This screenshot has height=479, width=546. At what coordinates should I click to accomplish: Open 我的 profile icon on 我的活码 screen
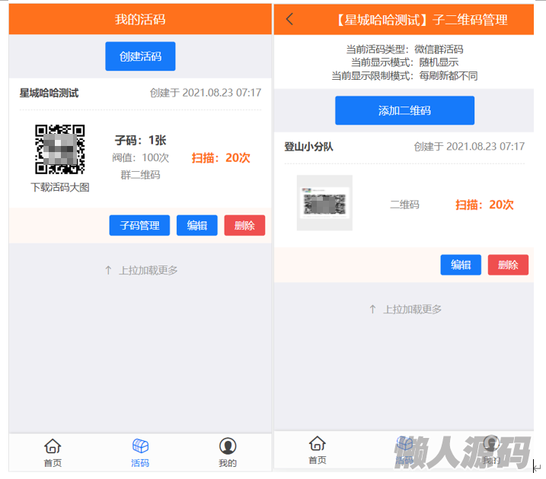click(x=228, y=446)
